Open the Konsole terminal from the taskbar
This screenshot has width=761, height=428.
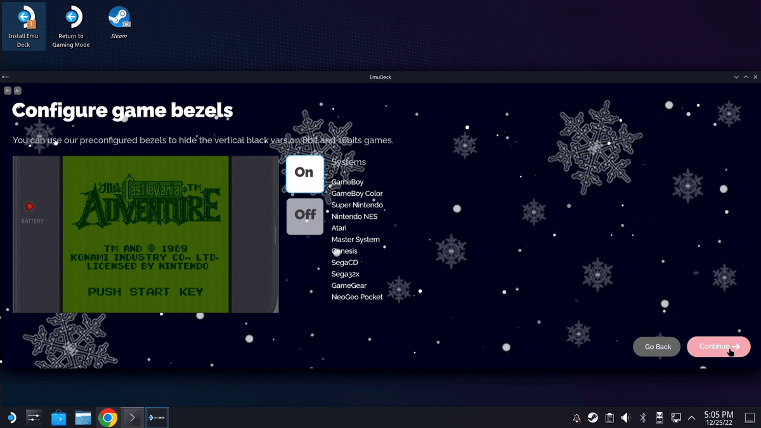132,417
